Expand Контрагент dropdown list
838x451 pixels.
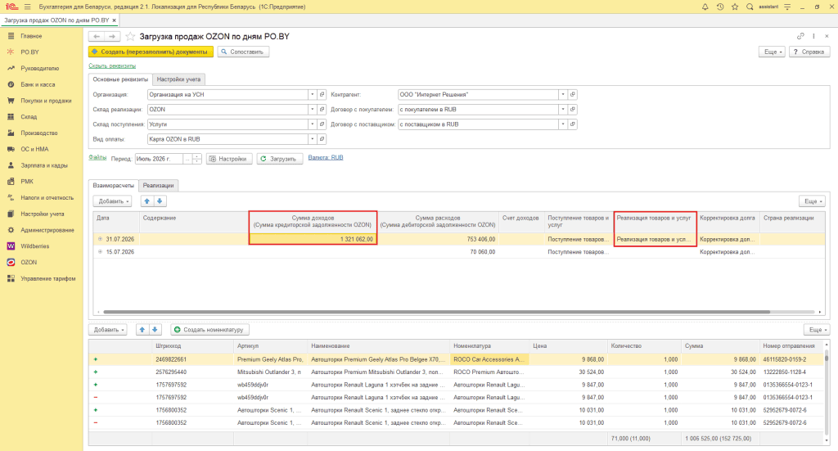click(x=563, y=95)
